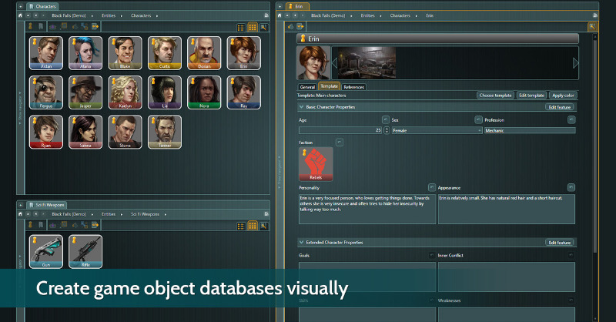
Task: Open the Sci Fi Weapons panel wrench settings
Action: [263, 226]
